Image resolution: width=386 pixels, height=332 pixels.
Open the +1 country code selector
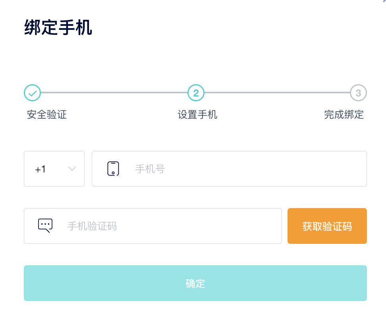tap(54, 169)
